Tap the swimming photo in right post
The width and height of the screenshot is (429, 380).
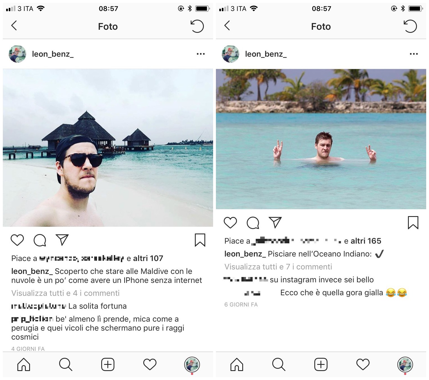click(x=321, y=139)
